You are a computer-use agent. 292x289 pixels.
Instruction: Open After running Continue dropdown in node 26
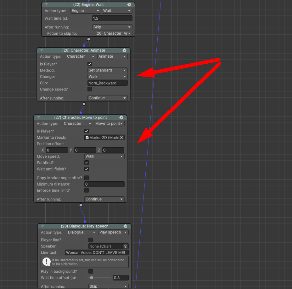point(108,98)
